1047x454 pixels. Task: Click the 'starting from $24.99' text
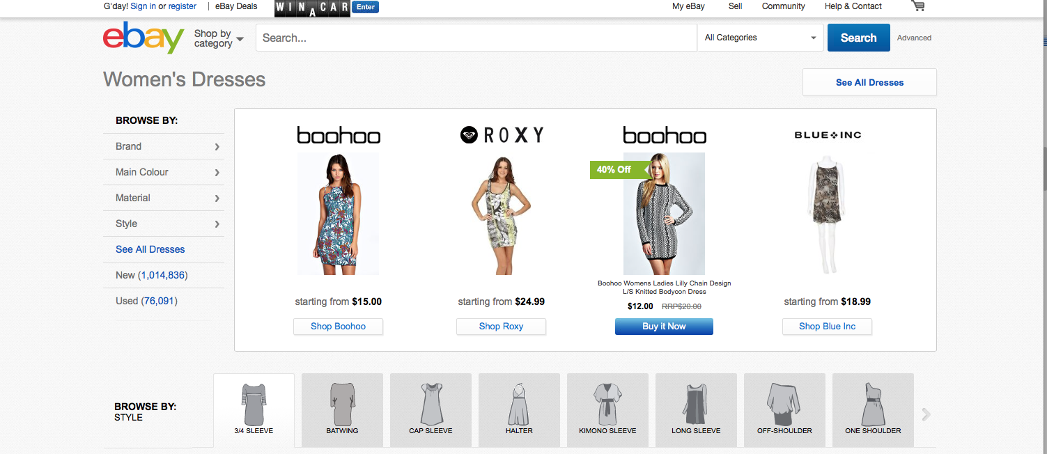(502, 302)
